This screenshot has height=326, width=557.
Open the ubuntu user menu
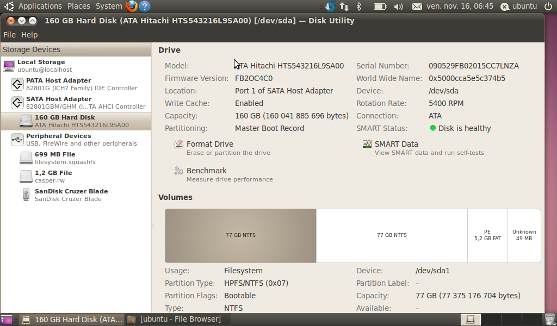pyautogui.click(x=518, y=6)
